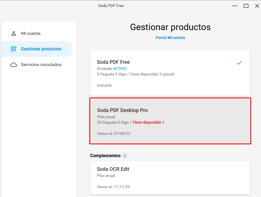Click Plan anual under Soda PDF Desktop Pro

(106, 117)
